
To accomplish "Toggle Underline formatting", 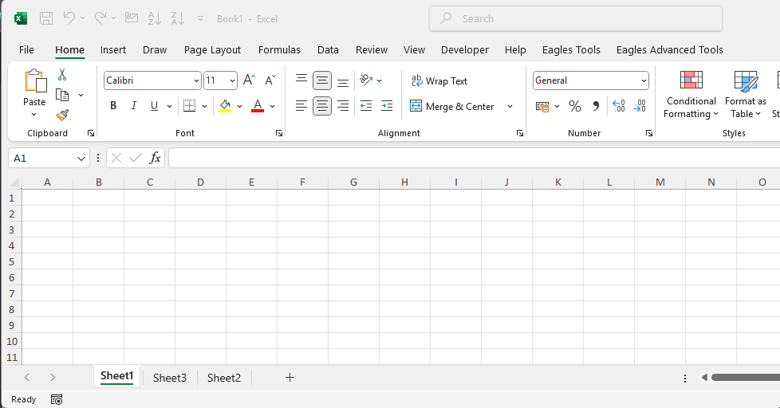I will (x=154, y=106).
